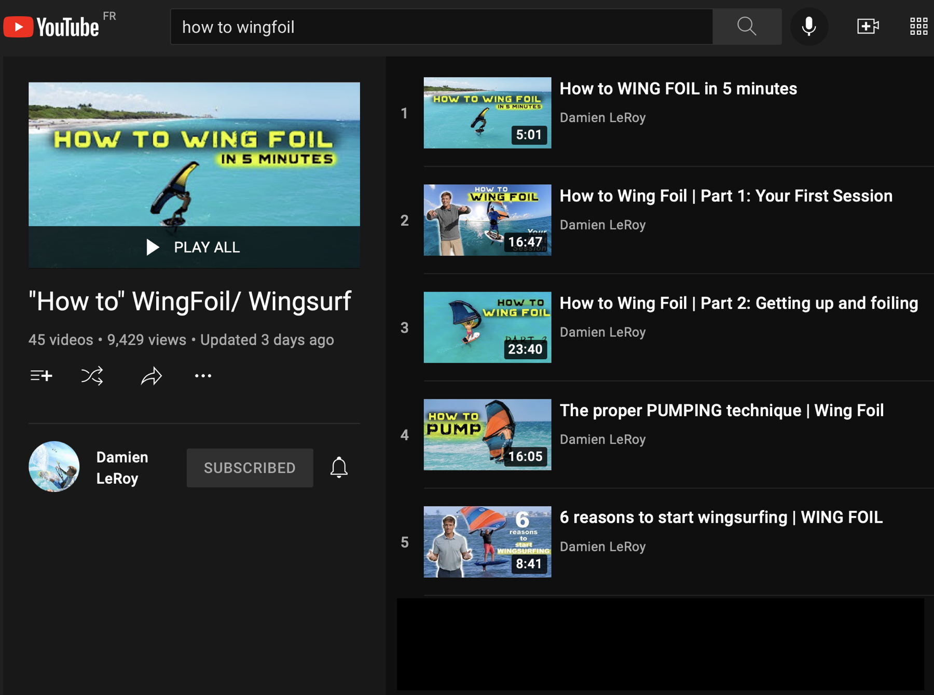Shuffle the playlist with the shuffle icon
Viewport: 934px width, 695px height.
92,375
